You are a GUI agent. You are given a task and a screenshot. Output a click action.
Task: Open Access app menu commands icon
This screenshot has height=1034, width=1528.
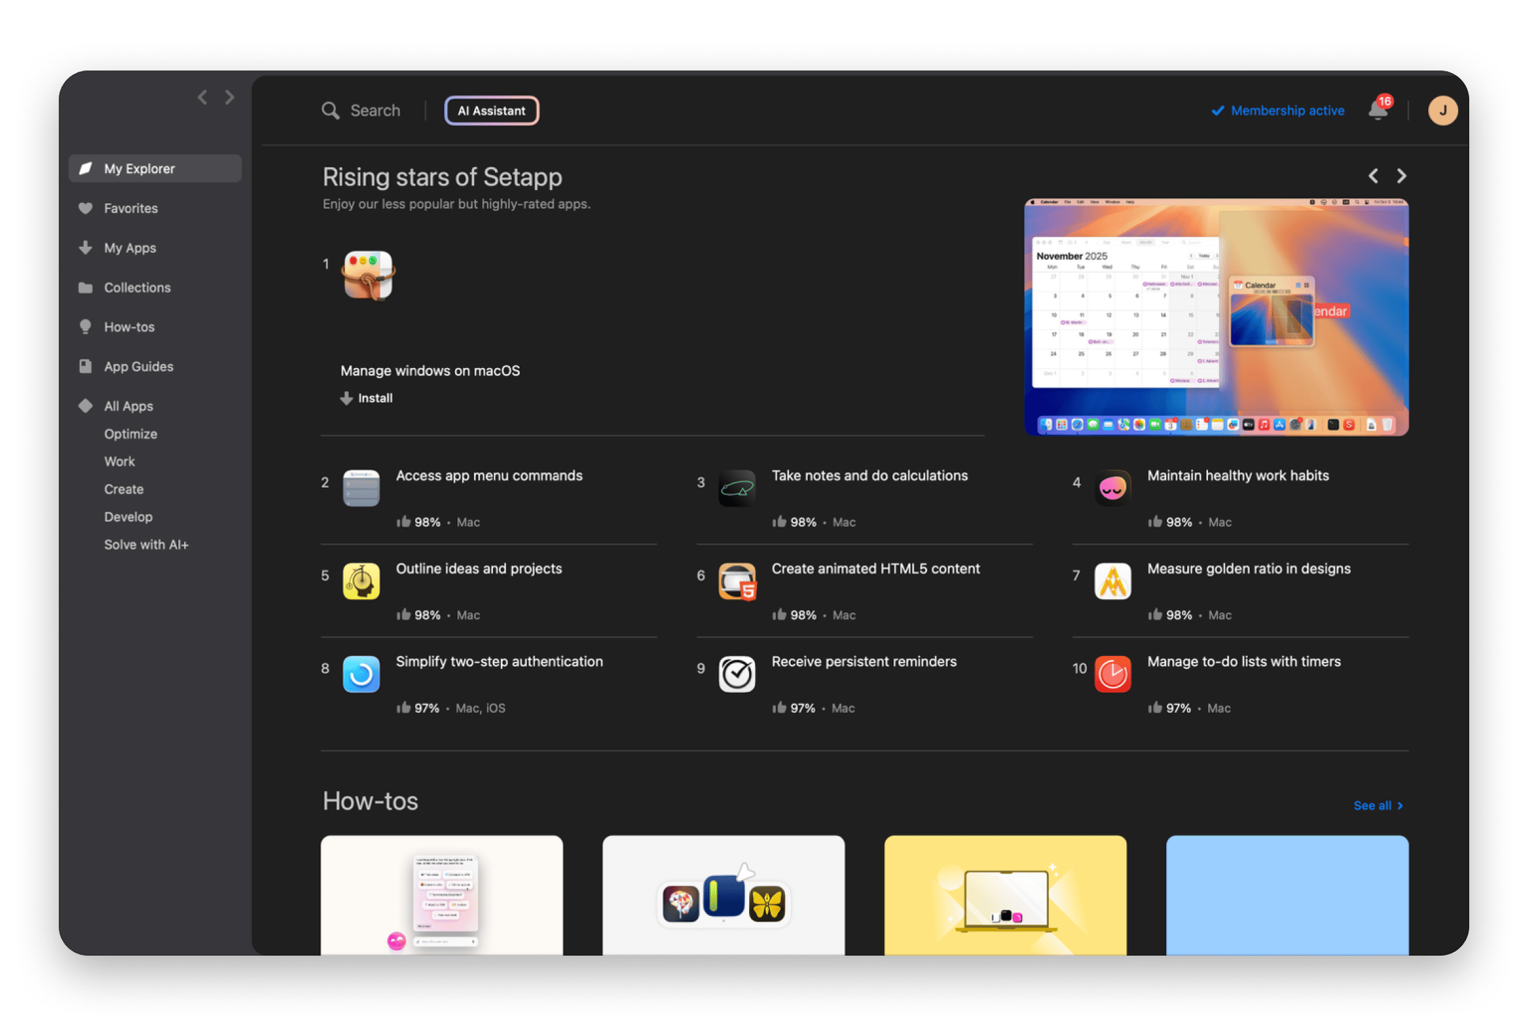pos(361,488)
